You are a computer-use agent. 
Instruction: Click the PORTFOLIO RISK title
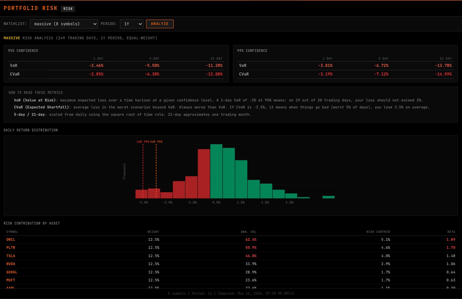tap(31, 8)
